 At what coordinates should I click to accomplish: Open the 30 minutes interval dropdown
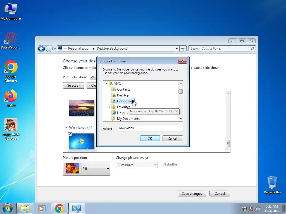tap(137, 165)
